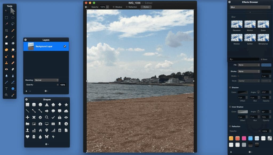
Task: Choose the camera shape in Shapes palette
Action: [x=40, y=124]
